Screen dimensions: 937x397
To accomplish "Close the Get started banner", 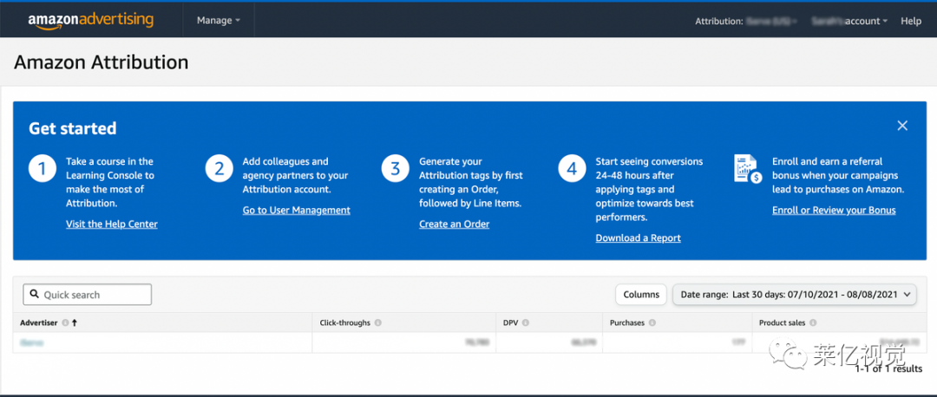I will point(902,126).
